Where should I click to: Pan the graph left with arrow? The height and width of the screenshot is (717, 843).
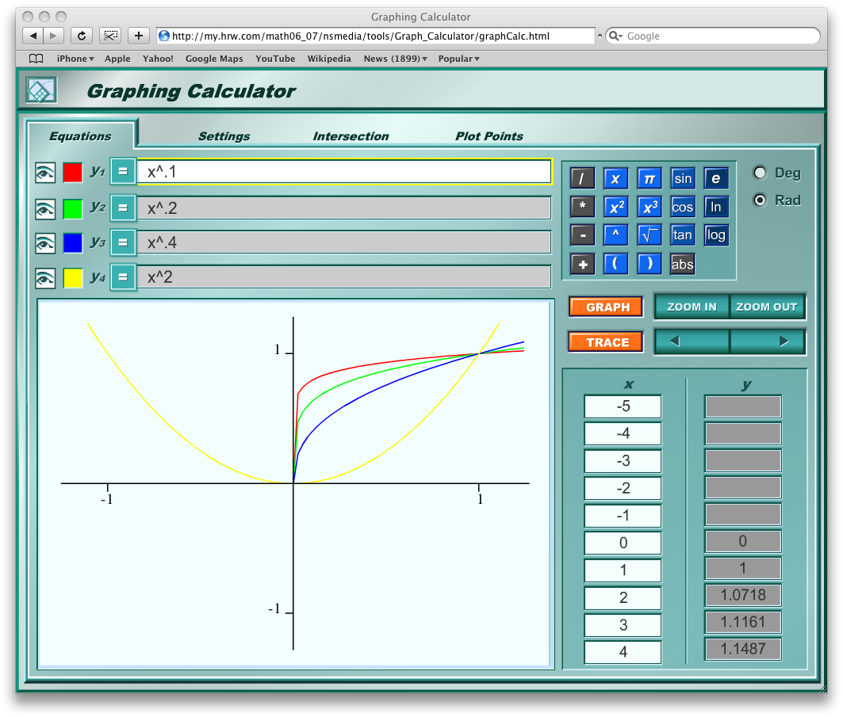point(692,341)
